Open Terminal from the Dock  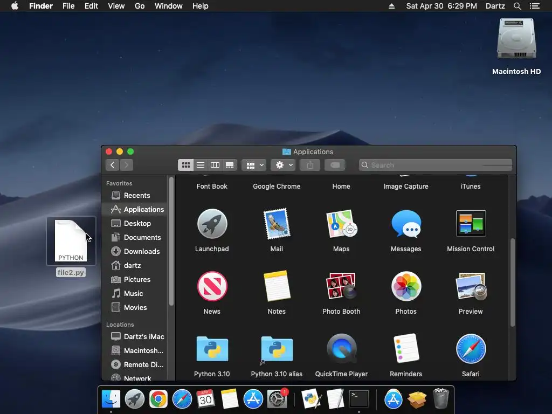[x=358, y=399]
